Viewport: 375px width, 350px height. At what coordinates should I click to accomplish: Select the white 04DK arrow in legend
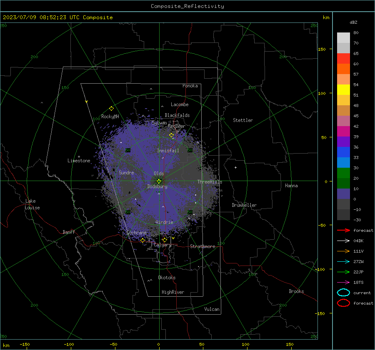pyautogui.click(x=343, y=241)
